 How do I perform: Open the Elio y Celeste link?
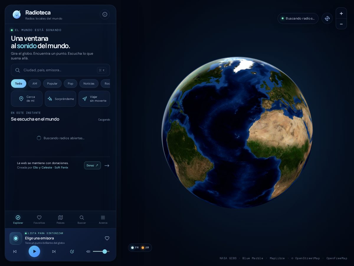(42, 168)
